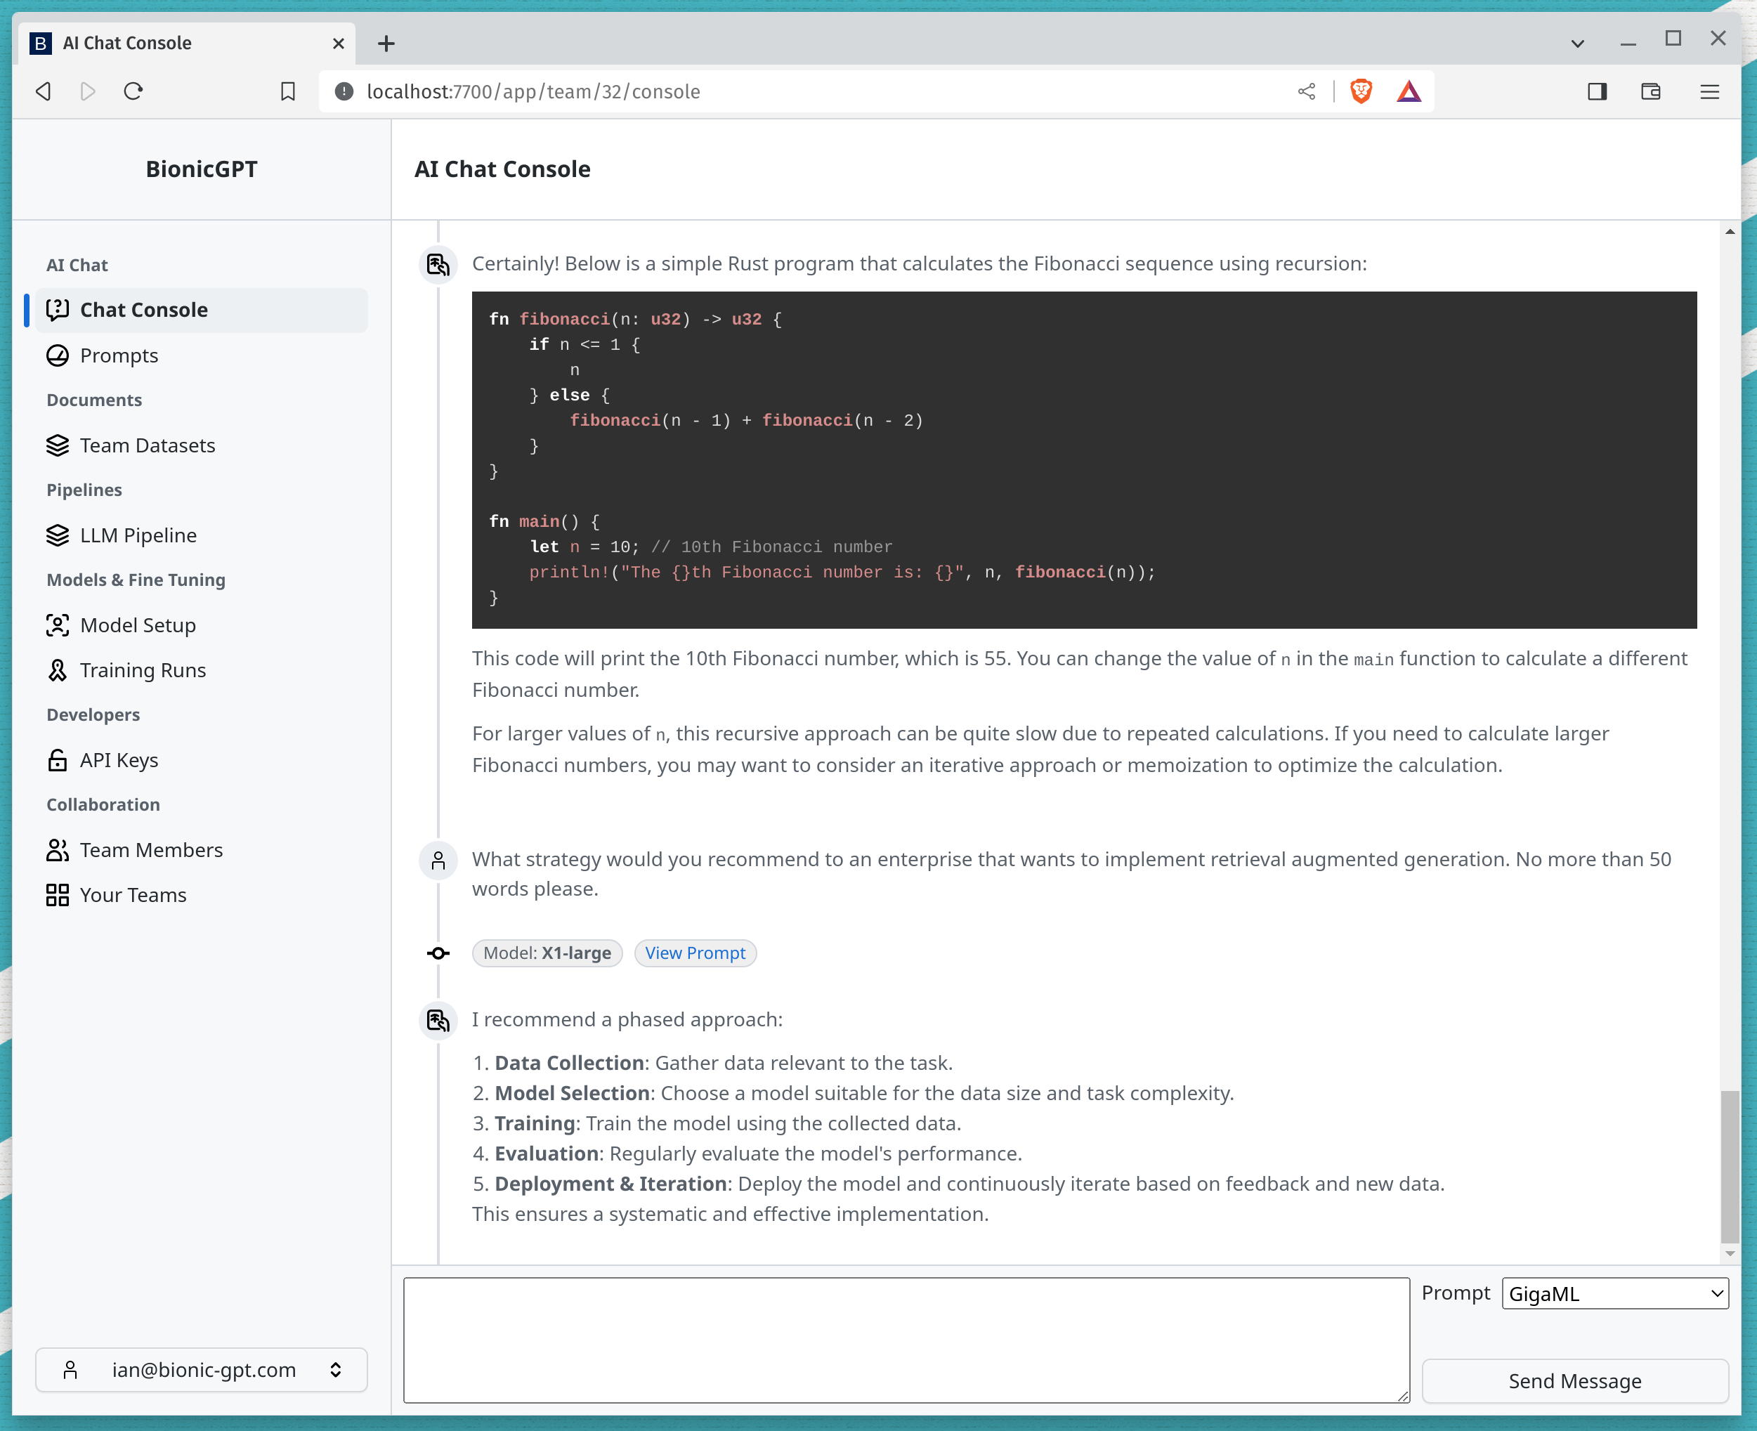The width and height of the screenshot is (1757, 1431).
Task: Open Prompts from the sidebar icon
Action: point(58,355)
